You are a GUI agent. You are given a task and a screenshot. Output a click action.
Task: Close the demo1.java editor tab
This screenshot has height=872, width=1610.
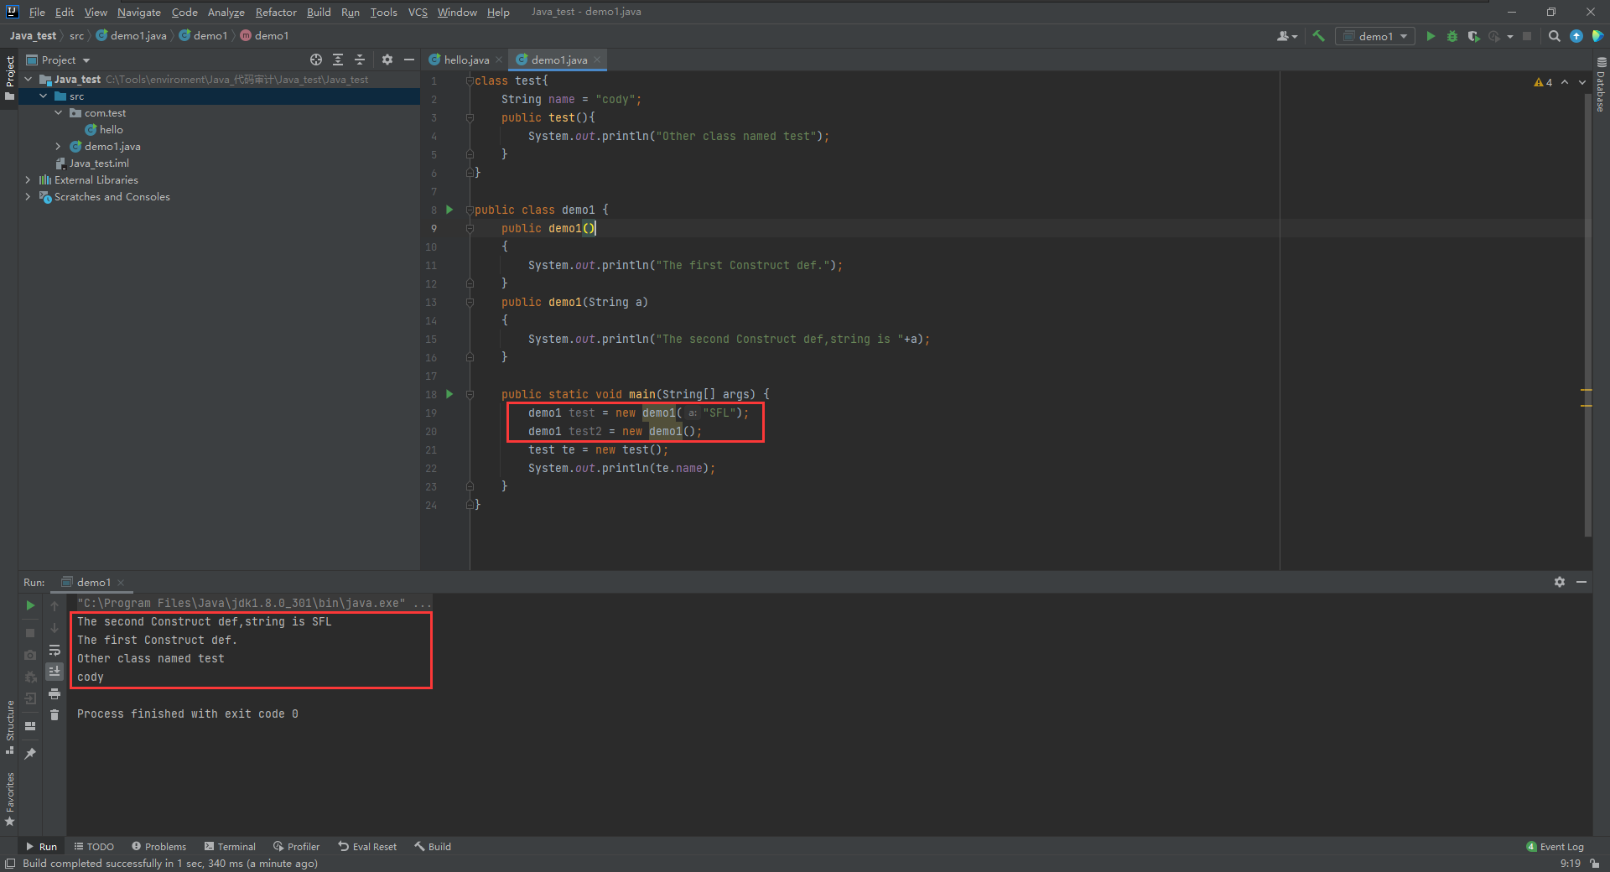pos(597,60)
